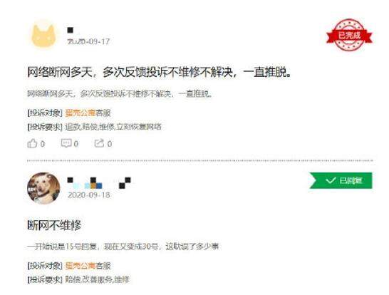Open the comment bubble icon
The width and height of the screenshot is (389, 295).
[x=66, y=143]
